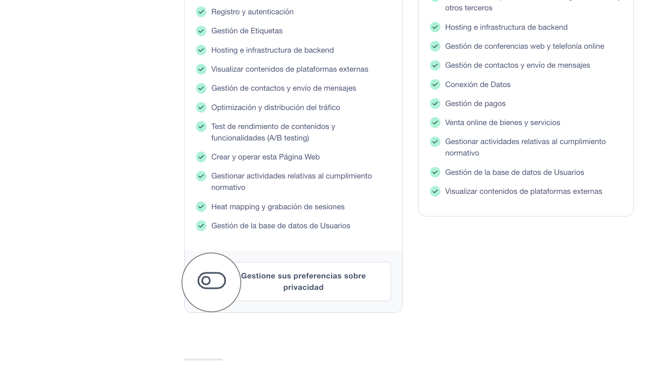Screen dimensions: 650x387
Task: Click Gestione sus preferencias sobre privacidad button
Action: [x=303, y=281]
